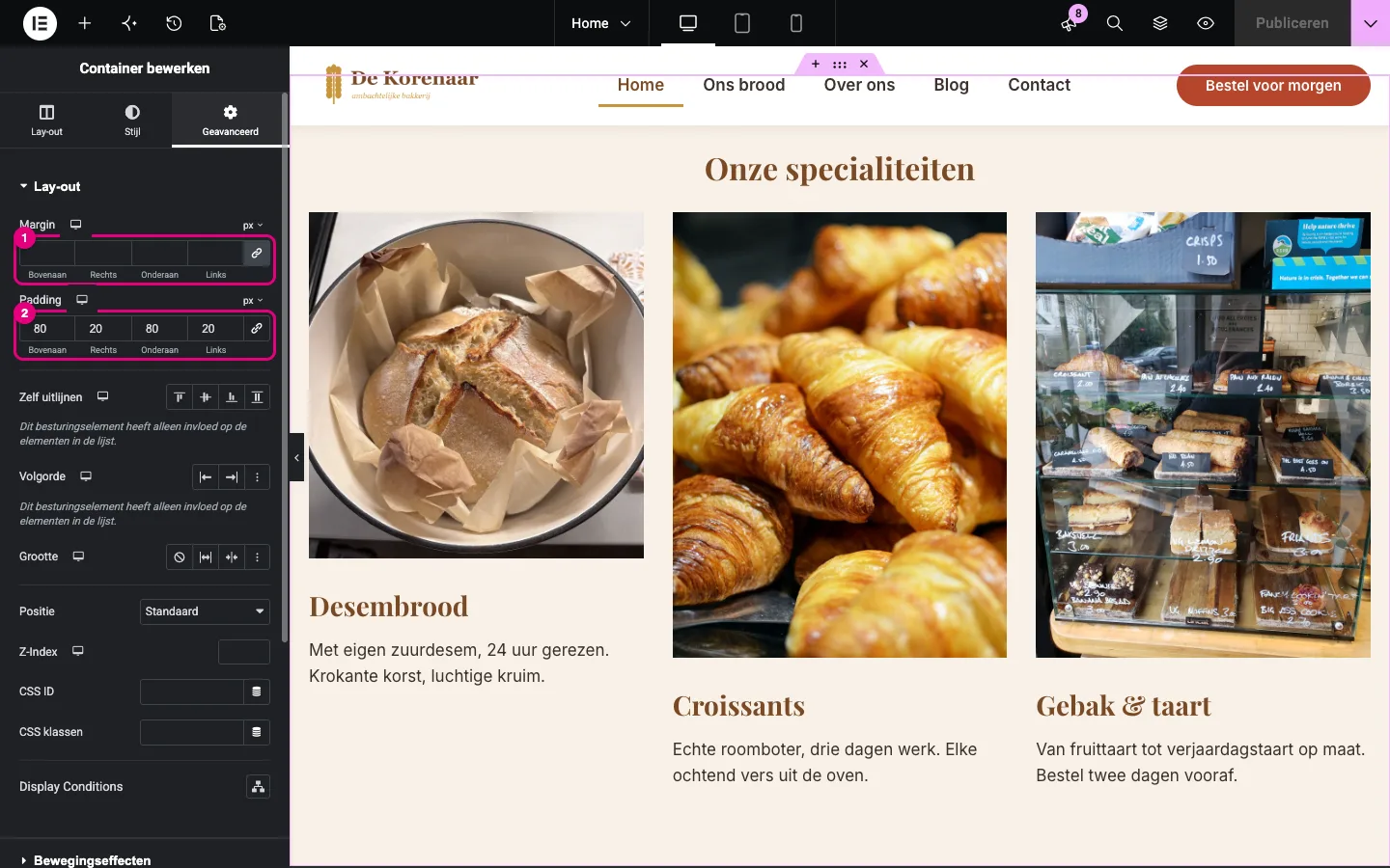Click the Bestel voor morgen button
This screenshot has width=1390, height=868.
tap(1273, 85)
